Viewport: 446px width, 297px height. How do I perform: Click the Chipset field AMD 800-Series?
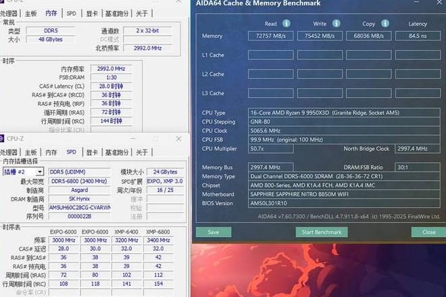tap(344, 186)
